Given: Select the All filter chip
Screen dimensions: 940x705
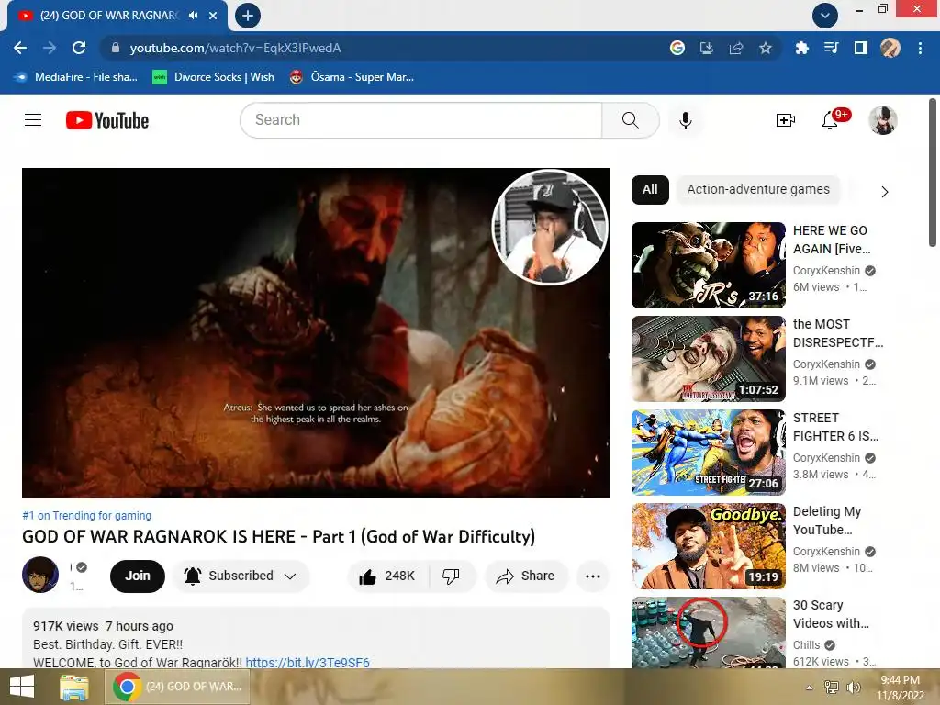Looking at the screenshot, I should [x=650, y=189].
